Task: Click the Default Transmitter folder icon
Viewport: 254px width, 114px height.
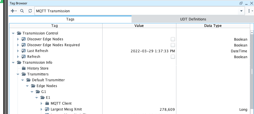Action: [x=28, y=80]
